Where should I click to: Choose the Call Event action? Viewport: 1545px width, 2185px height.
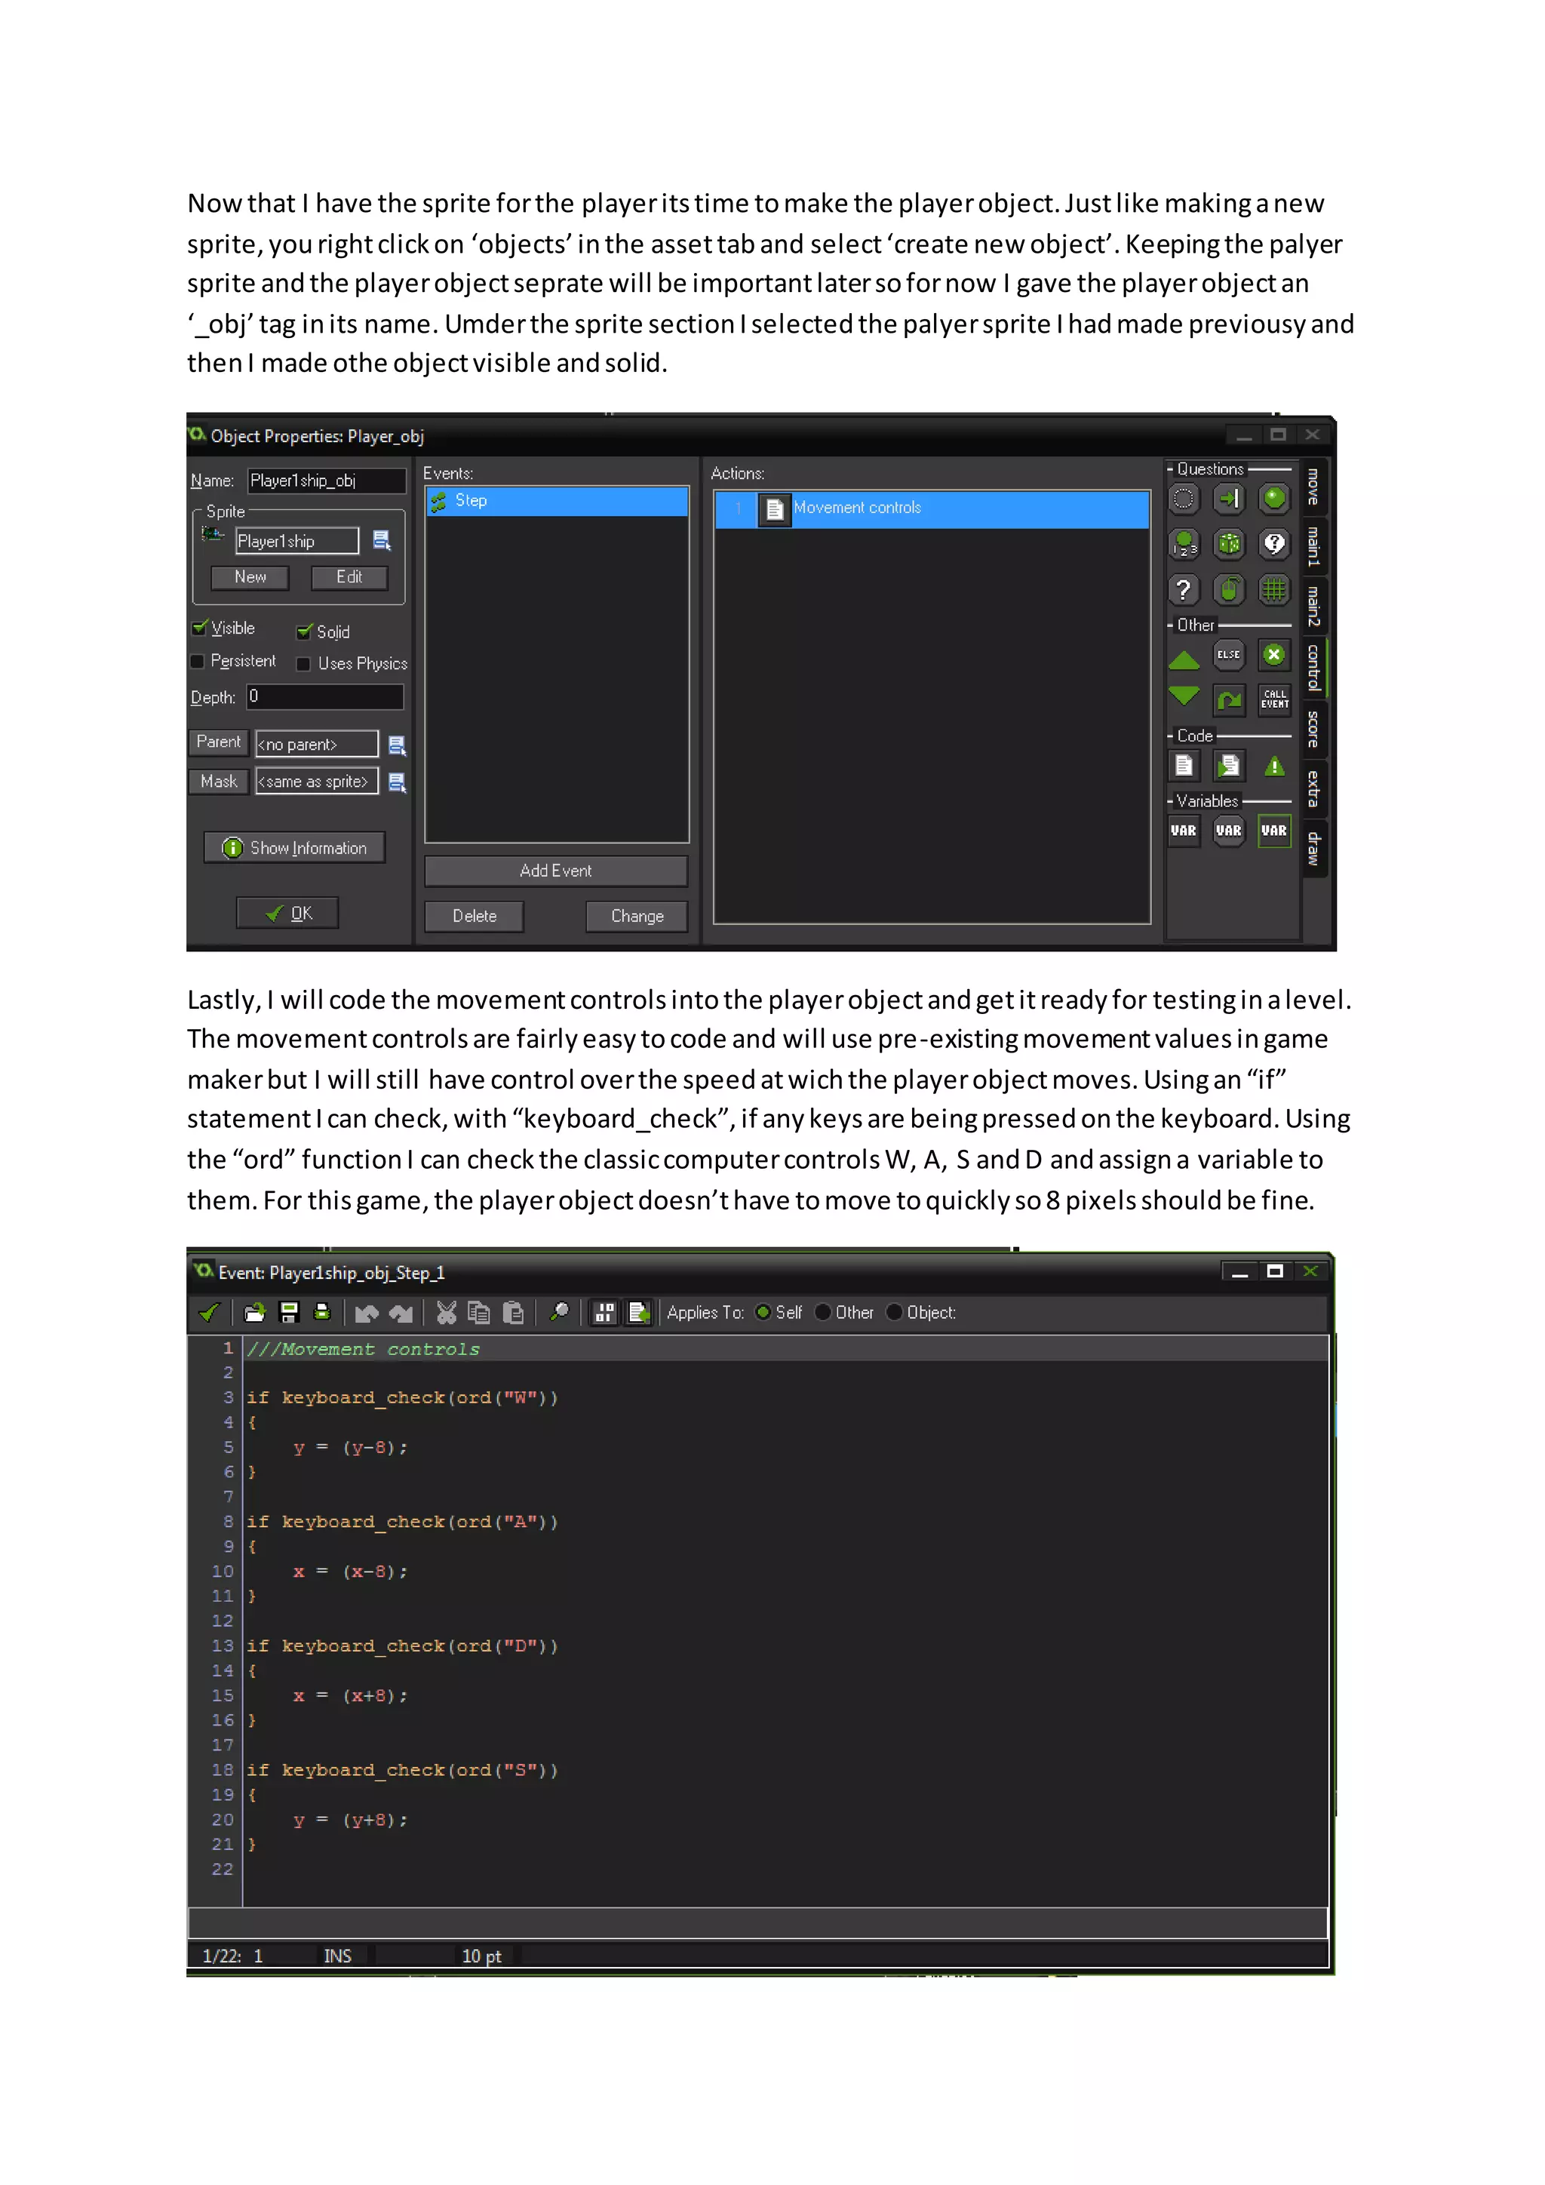[x=1274, y=699]
